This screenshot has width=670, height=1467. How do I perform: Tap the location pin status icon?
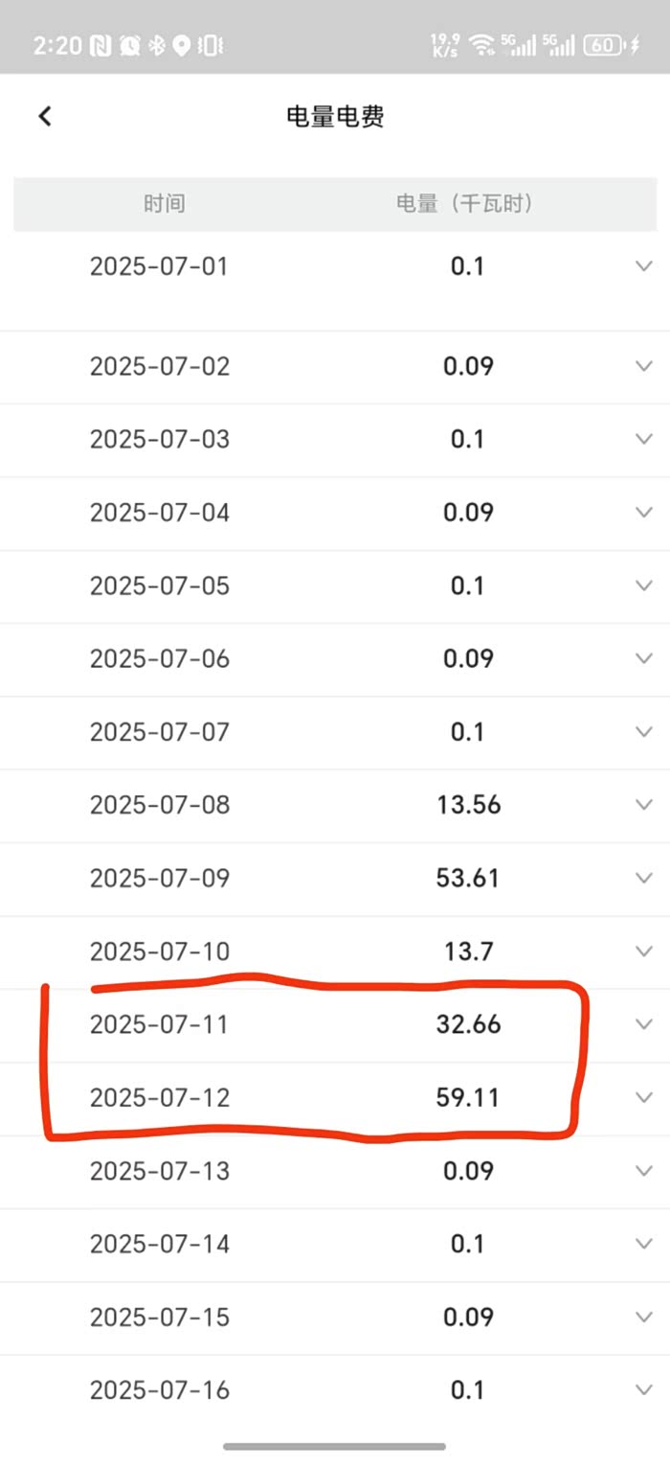tap(181, 45)
